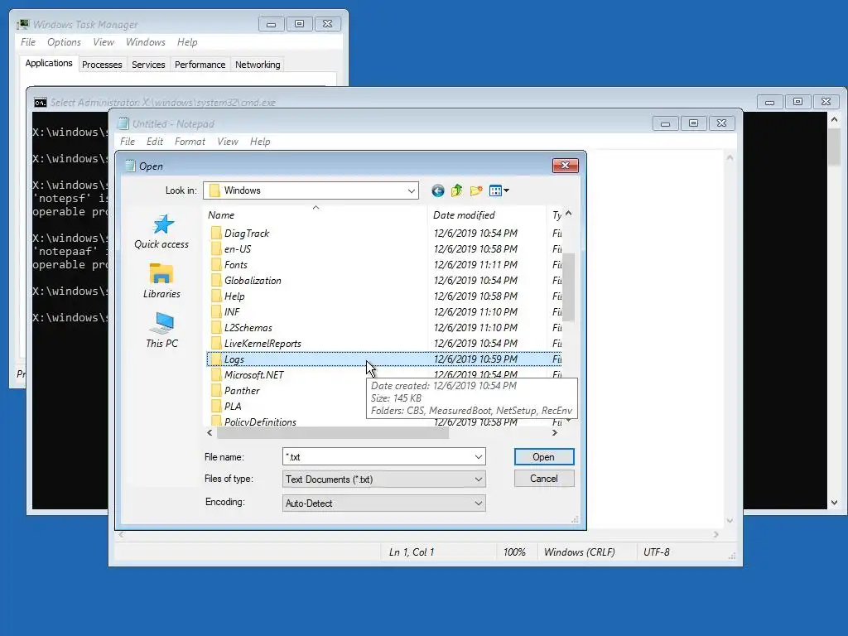Click the Open button in dialog

543,457
